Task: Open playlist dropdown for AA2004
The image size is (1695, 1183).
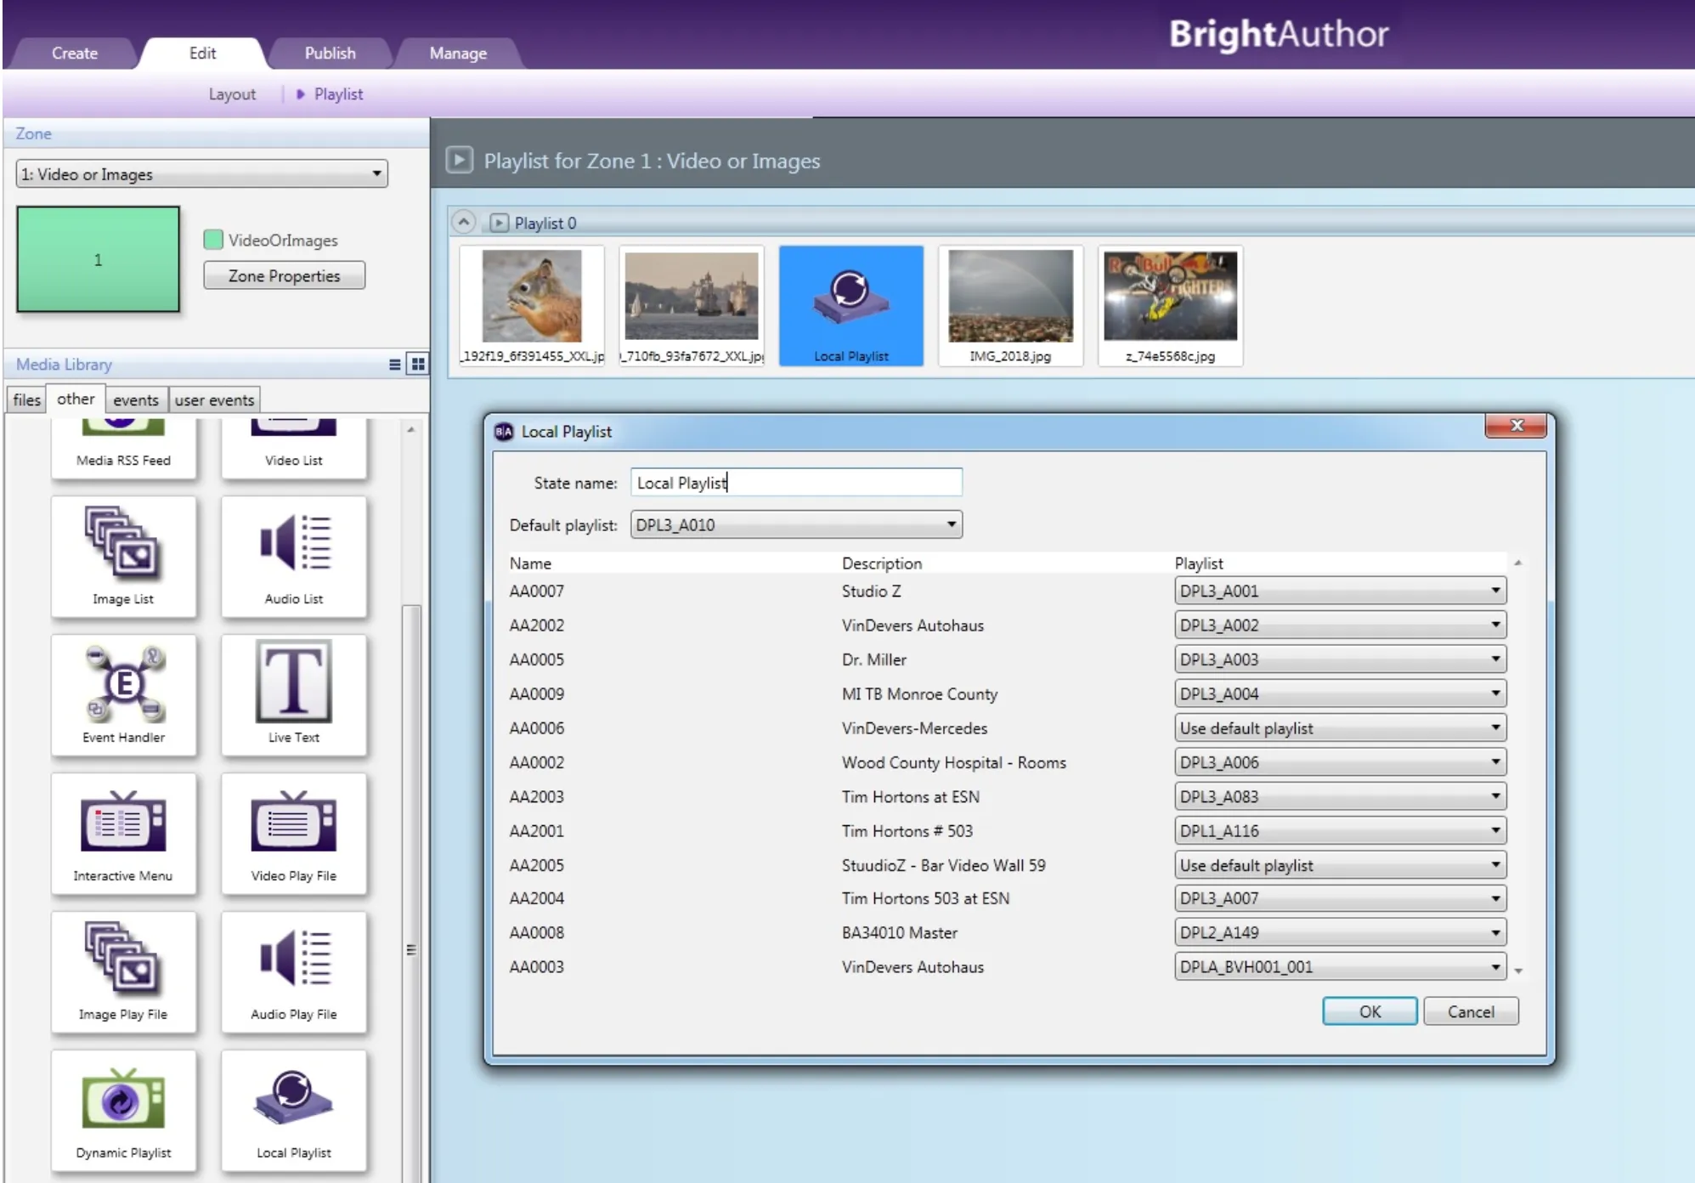Action: point(1340,898)
